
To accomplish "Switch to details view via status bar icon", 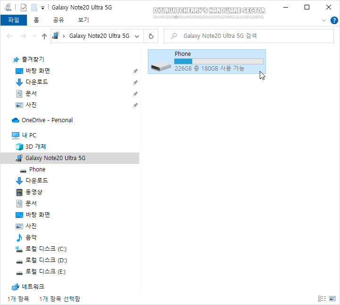I will pos(322,298).
